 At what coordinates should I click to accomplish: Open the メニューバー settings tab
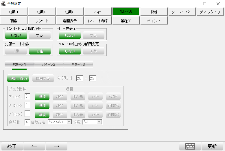(x=182, y=12)
